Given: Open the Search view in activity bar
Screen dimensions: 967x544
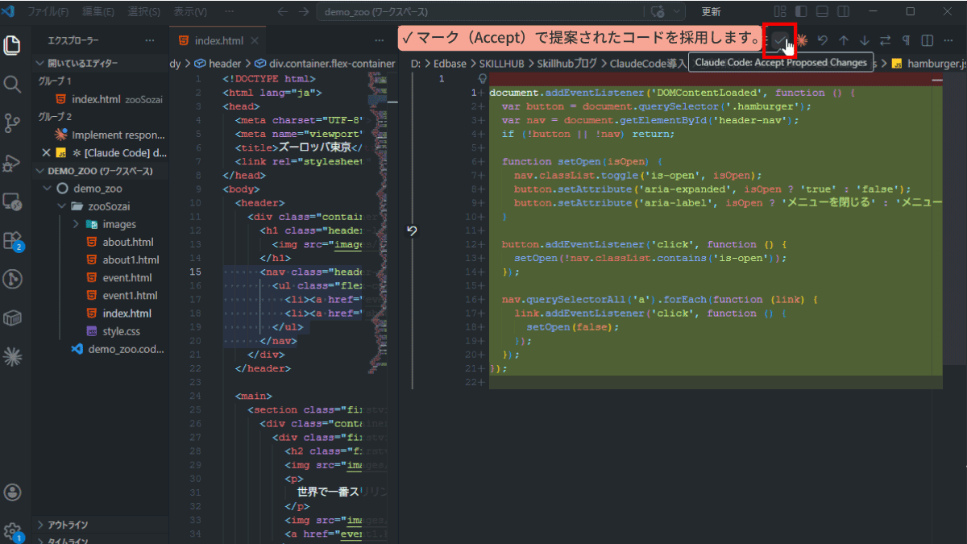Looking at the screenshot, I should [x=12, y=84].
